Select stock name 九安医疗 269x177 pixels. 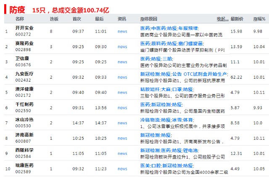24,74
